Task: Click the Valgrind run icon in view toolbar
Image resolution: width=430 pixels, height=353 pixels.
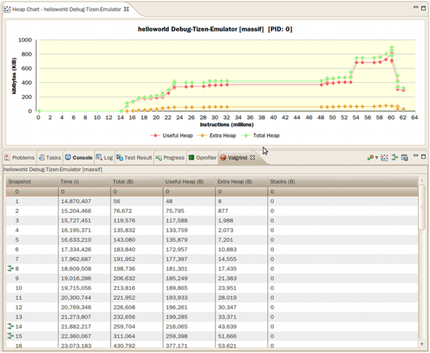Action: 371,157
